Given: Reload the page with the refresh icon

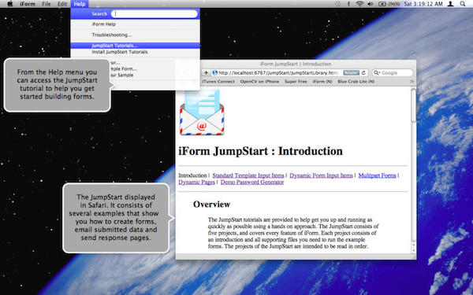Looking at the screenshot, I should point(363,73).
